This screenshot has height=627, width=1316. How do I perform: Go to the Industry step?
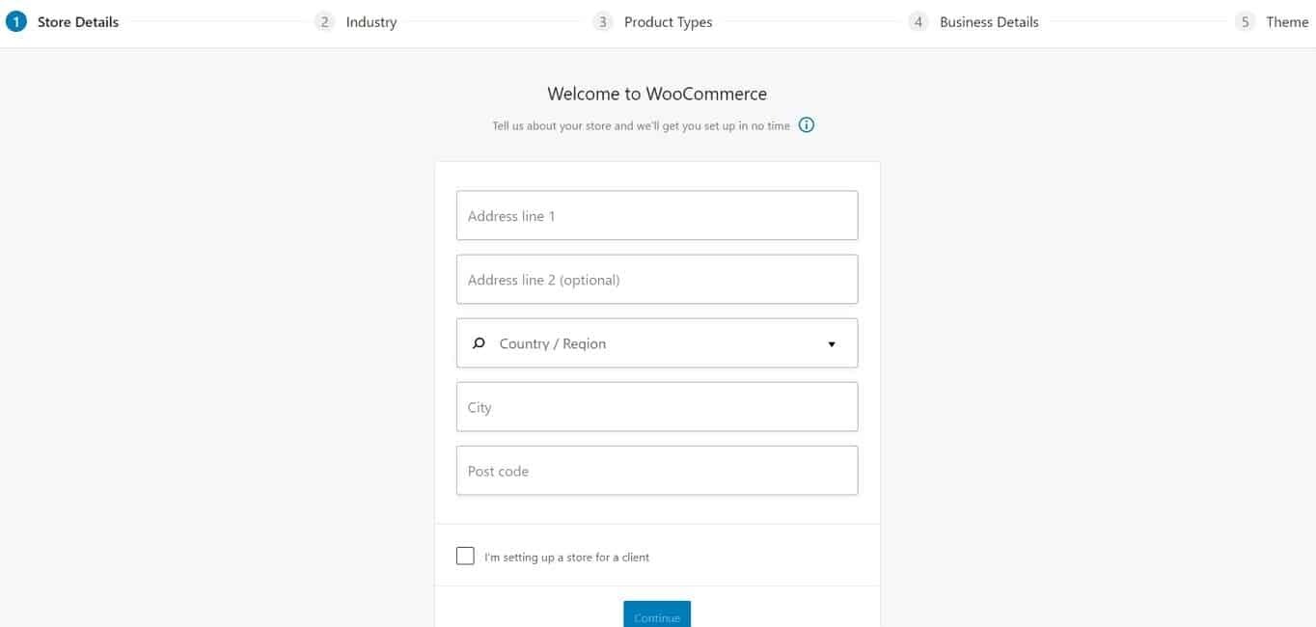(371, 22)
